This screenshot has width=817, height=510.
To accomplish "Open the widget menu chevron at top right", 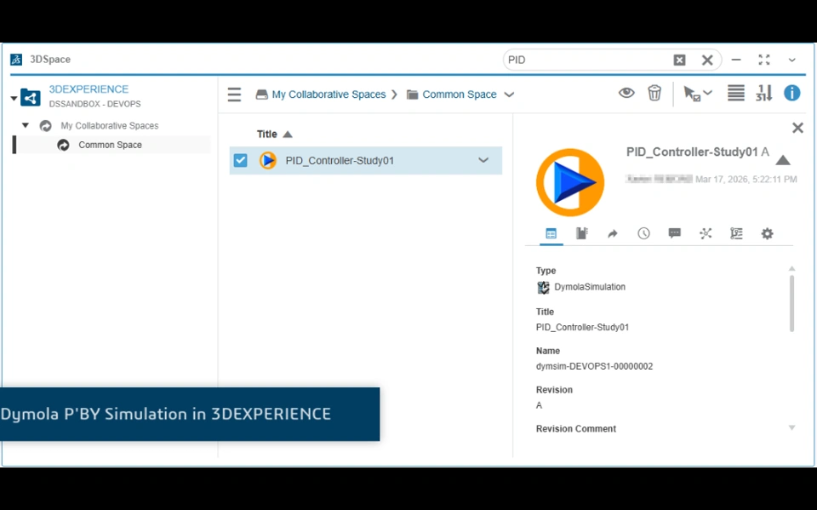I will coord(792,60).
